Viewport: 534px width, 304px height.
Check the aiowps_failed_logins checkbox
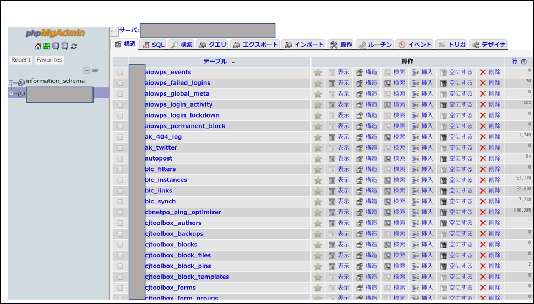[120, 84]
